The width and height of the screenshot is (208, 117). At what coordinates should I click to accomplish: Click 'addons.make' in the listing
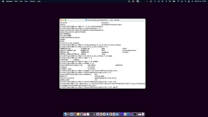(x=65, y=80)
